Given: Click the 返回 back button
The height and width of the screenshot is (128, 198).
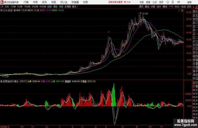Looking at the screenshot, I should point(189,7).
